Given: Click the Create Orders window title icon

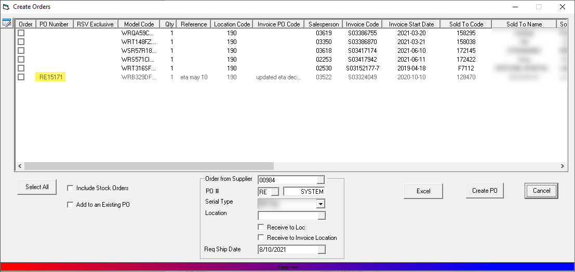Looking at the screenshot, I should tap(6, 7).
